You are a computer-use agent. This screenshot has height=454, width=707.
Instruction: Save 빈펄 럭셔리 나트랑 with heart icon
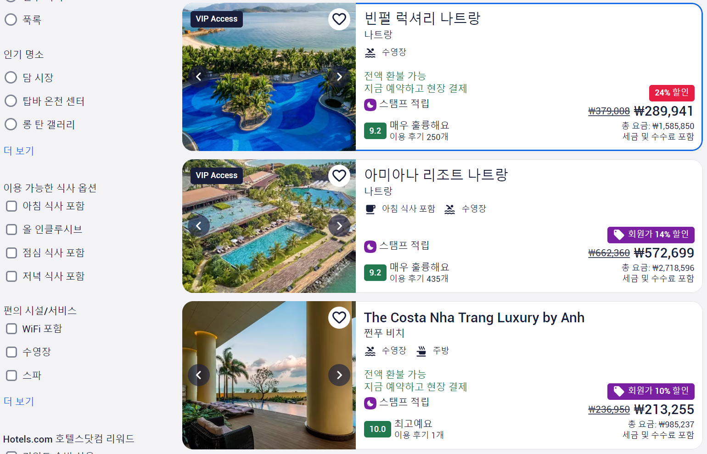point(339,19)
